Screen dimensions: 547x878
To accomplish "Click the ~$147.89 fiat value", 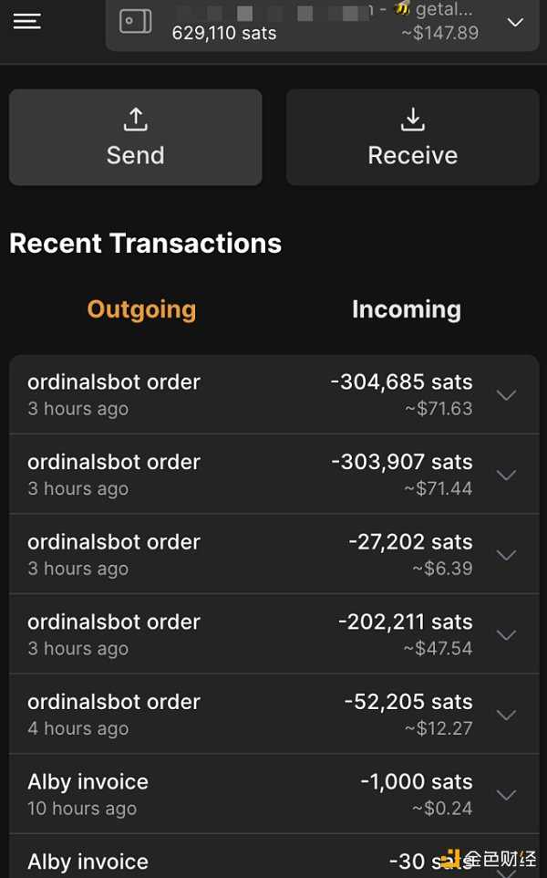I will (439, 33).
